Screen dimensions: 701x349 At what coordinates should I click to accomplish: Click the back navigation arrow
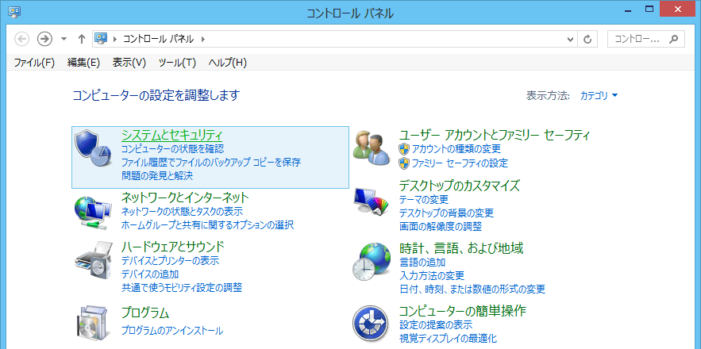click(x=22, y=40)
